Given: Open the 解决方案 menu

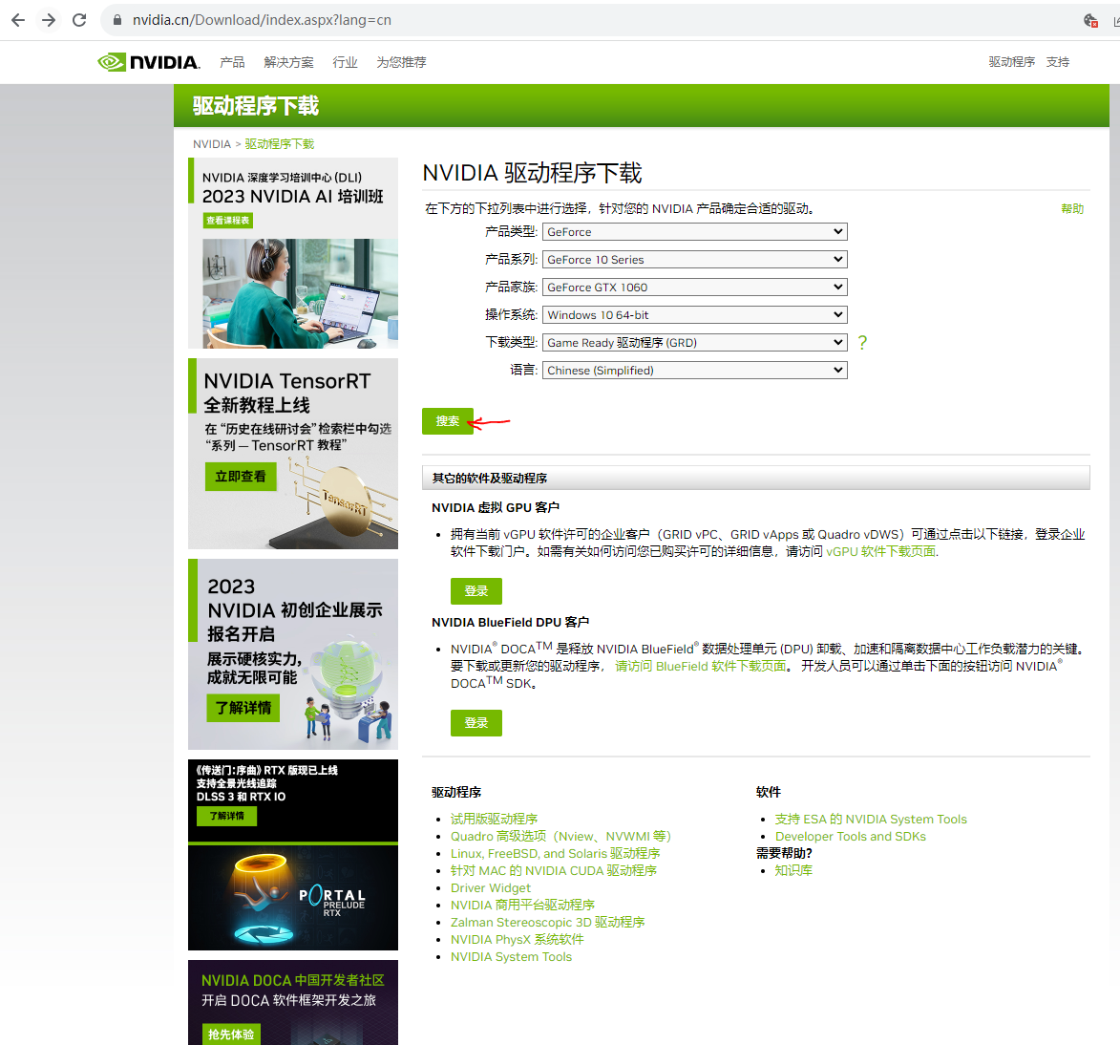Looking at the screenshot, I should coord(288,62).
